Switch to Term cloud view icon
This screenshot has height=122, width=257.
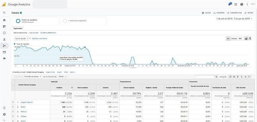tap(245, 77)
